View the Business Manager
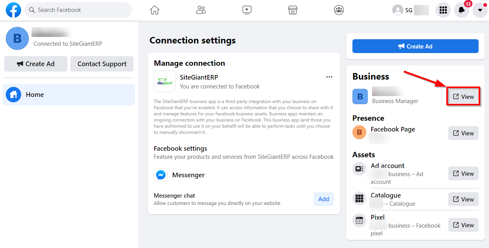The width and height of the screenshot is (489, 248). pyautogui.click(x=463, y=97)
